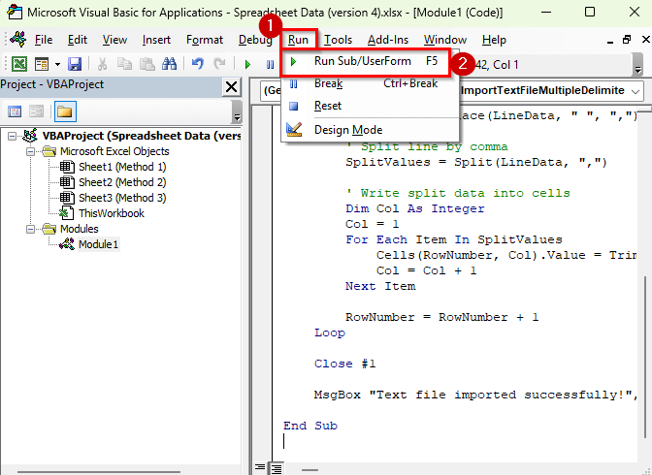Click the Design Mode ruler icon

click(294, 130)
